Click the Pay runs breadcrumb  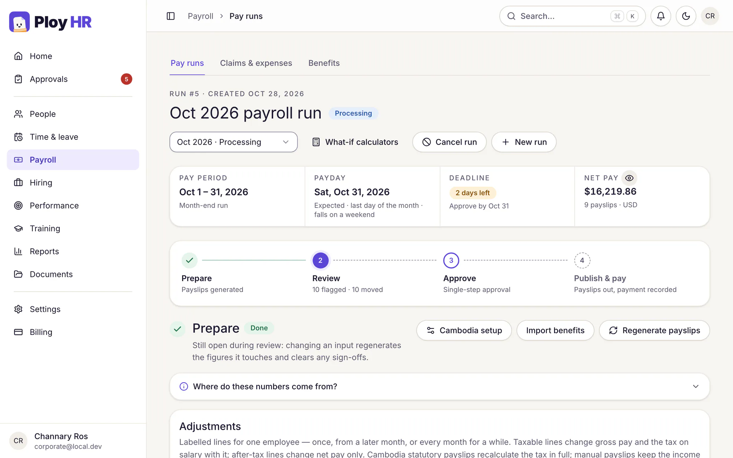point(246,16)
